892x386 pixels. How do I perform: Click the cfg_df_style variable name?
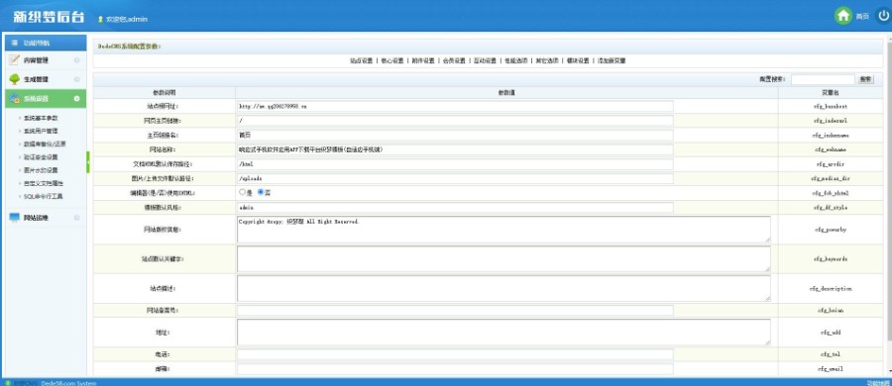(831, 208)
